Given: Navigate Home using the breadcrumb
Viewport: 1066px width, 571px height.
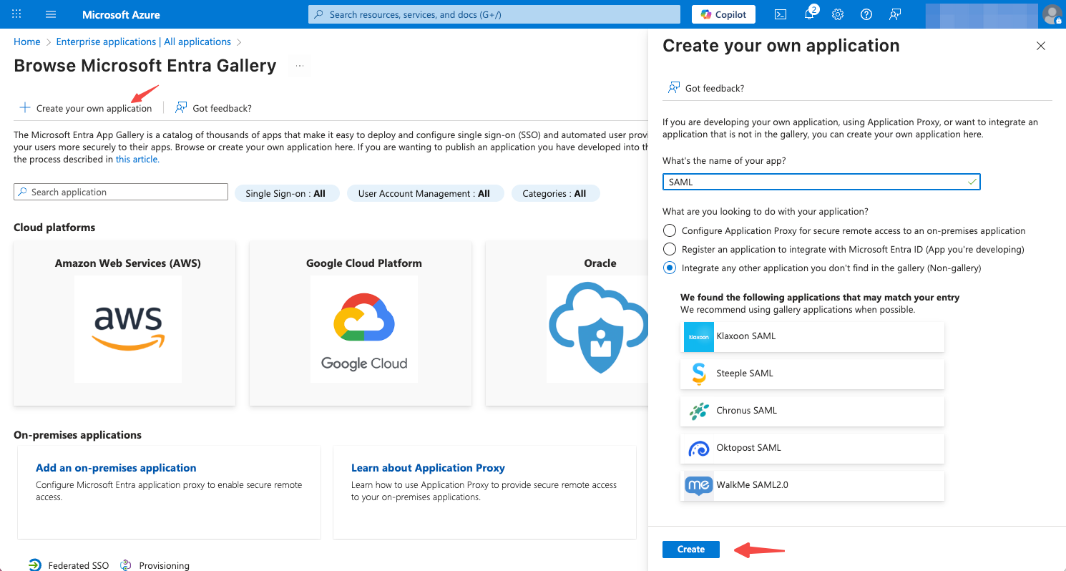Looking at the screenshot, I should coord(26,41).
